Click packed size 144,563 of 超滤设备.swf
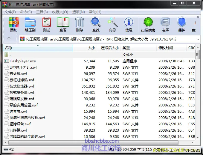 point(112,124)
